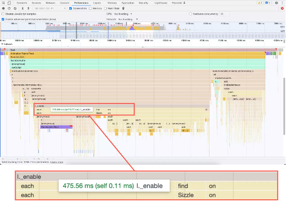
Task: Select the Task bar in flame chart
Action: (x=142, y=49)
